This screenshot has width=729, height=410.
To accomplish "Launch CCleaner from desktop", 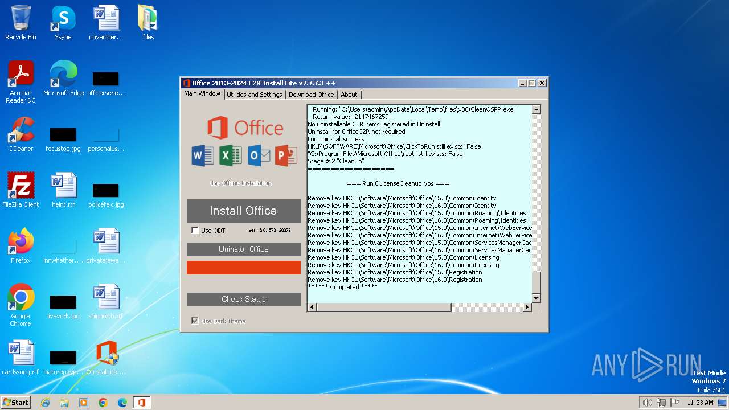I will pos(21,134).
